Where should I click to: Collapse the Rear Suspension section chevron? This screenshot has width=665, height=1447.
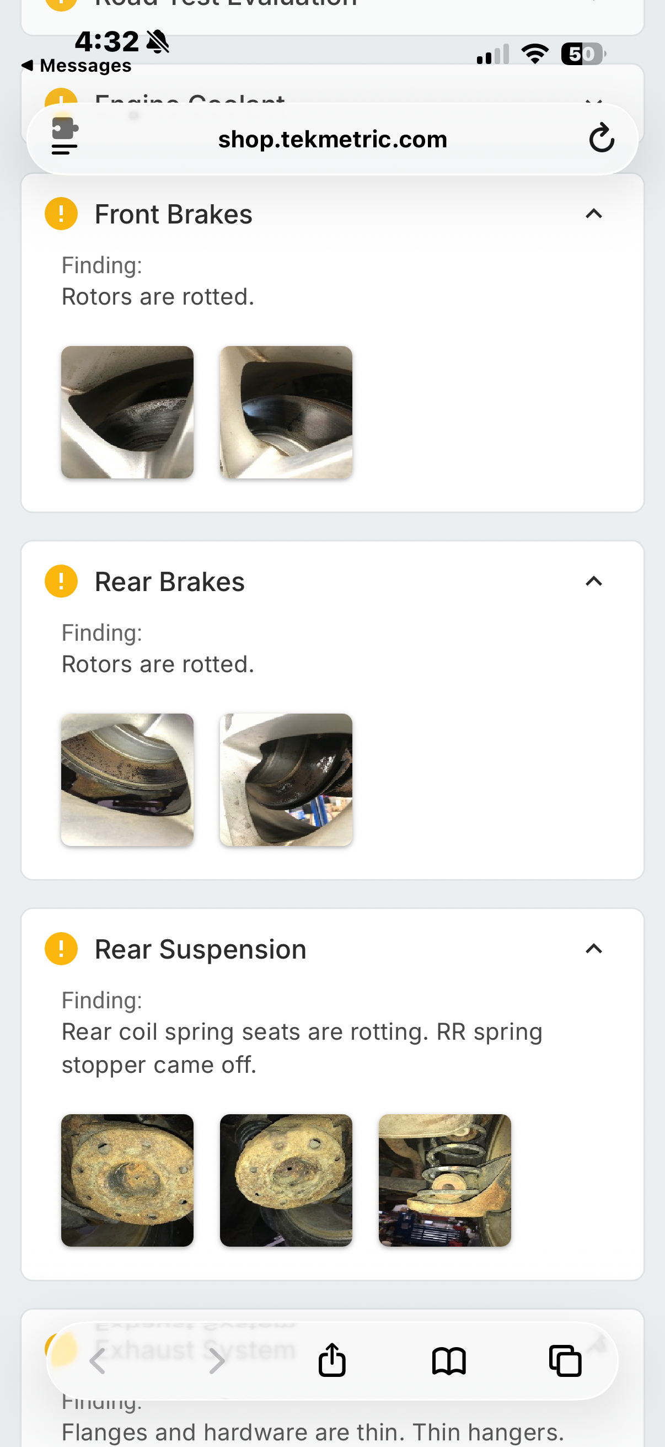coord(593,949)
